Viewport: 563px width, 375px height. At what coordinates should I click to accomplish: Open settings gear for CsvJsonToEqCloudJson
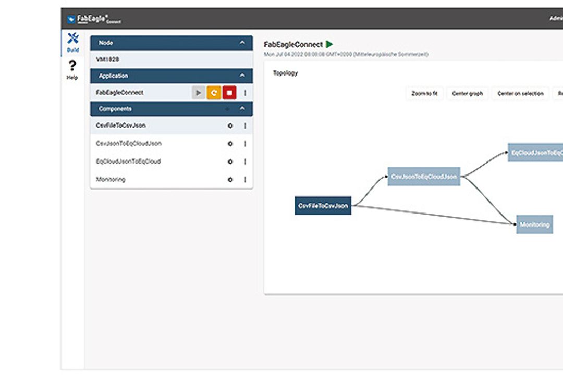(230, 144)
